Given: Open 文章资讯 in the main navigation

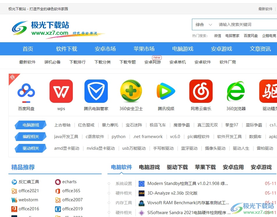Looking at the screenshot, I should coord(260,49).
